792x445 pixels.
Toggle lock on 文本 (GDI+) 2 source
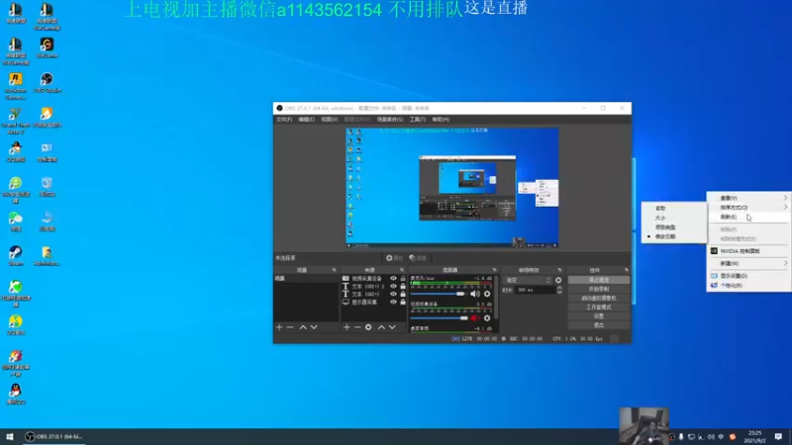403,286
